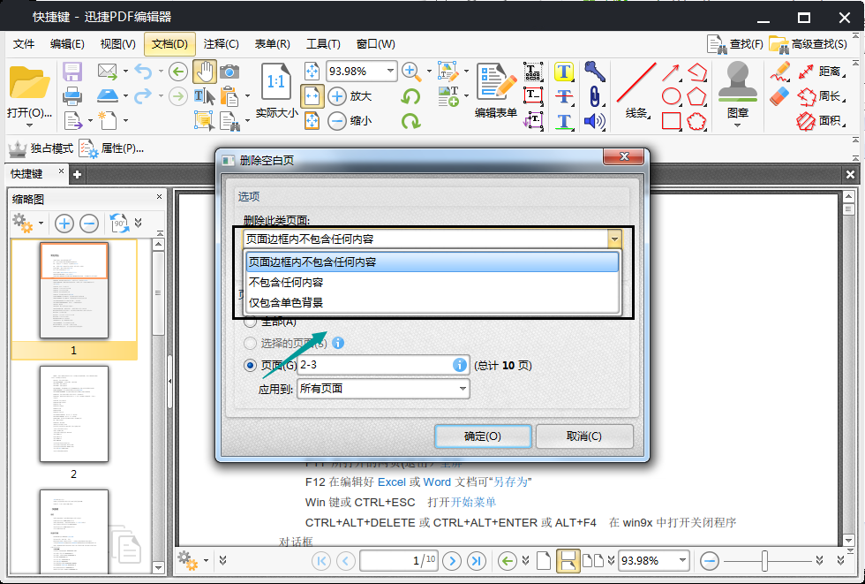Open the zoom 93.98% dropdown in toolbar
865x584 pixels.
click(390, 72)
